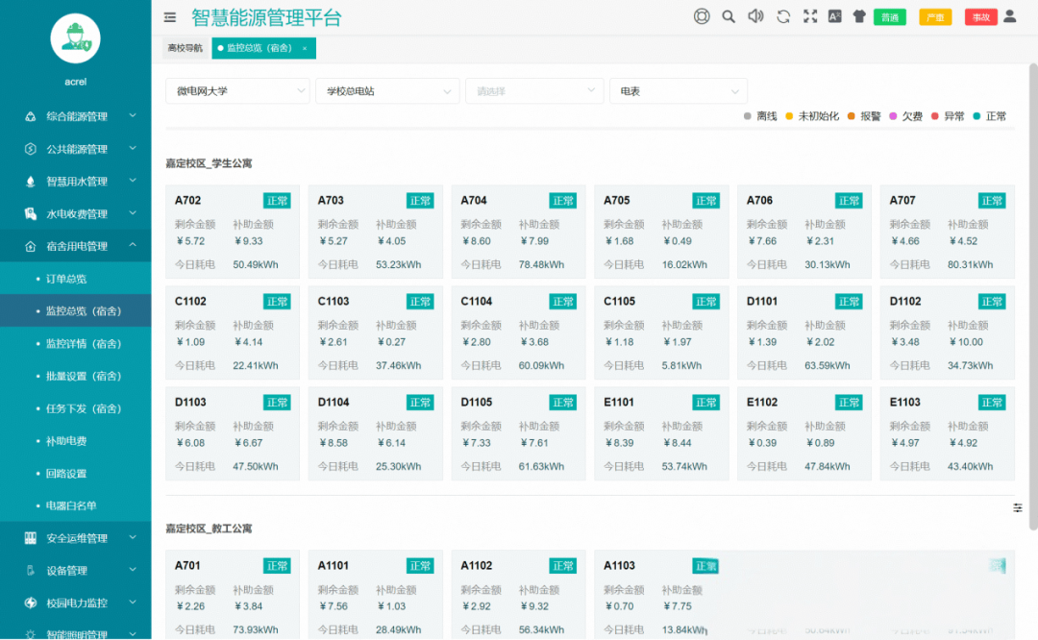Toggle the hamburger sidebar collapse icon

tap(170, 17)
